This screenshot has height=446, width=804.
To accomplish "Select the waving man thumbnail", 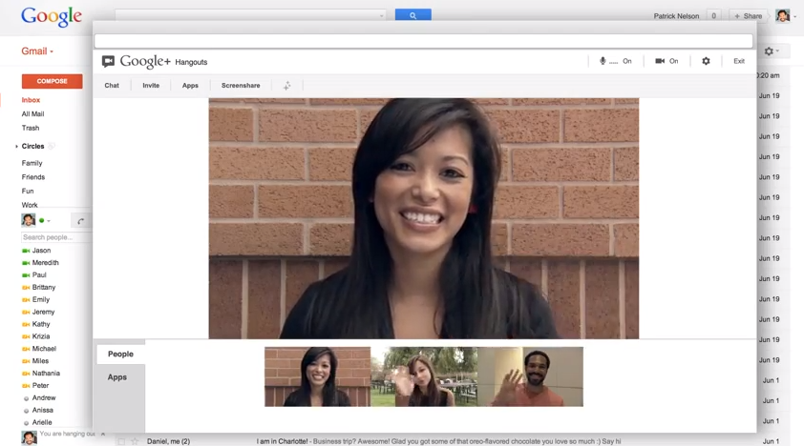I will [x=530, y=377].
